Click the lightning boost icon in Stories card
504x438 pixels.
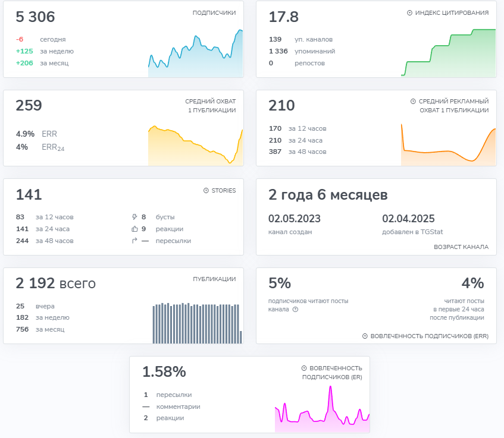coord(134,217)
